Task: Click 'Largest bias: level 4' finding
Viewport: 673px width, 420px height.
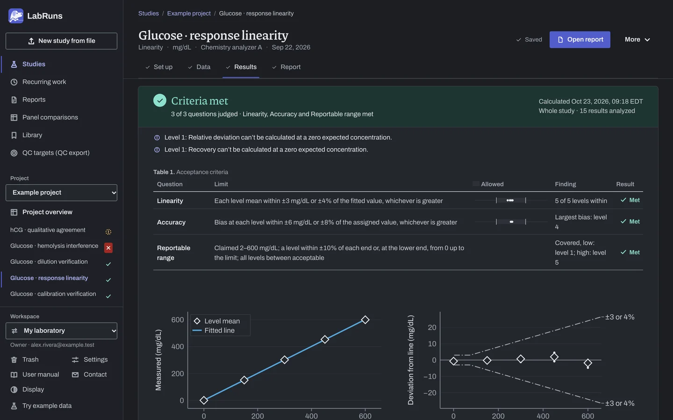Action: pos(581,222)
